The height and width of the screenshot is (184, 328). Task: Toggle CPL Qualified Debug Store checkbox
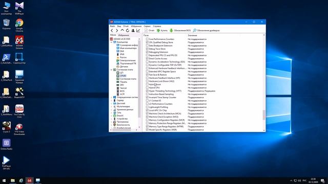click(x=147, y=42)
